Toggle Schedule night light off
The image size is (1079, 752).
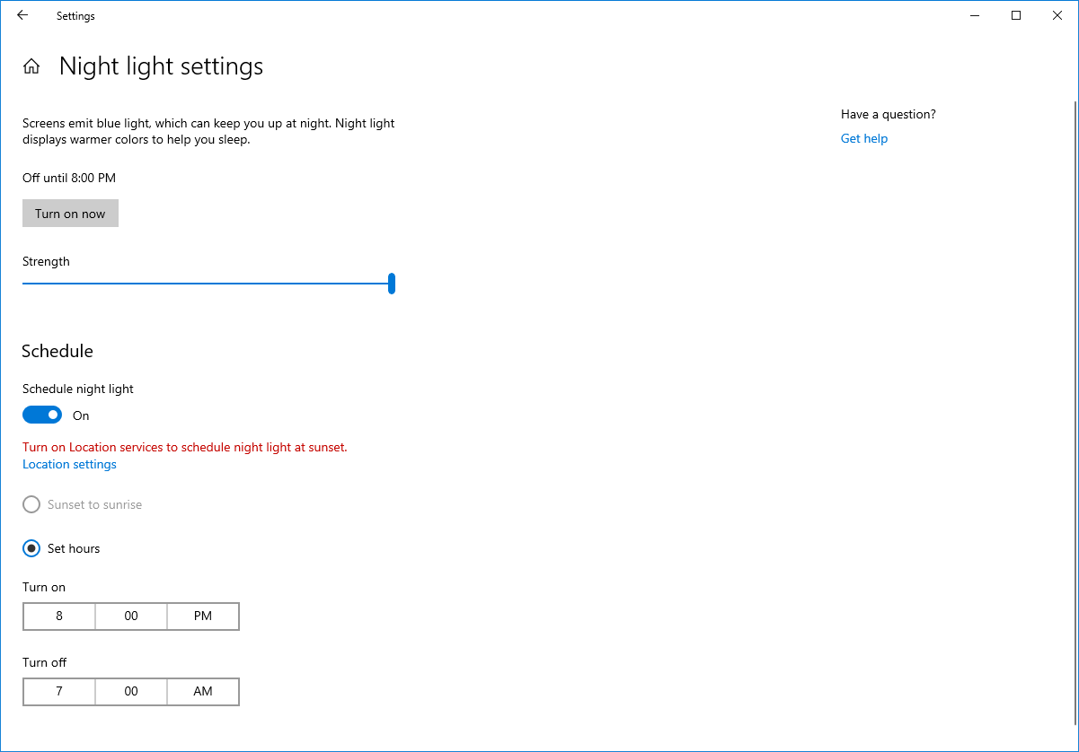(41, 415)
